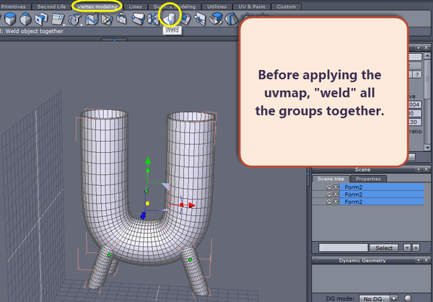433x302 pixels.
Task: Switch to the Custom tab
Action: coord(286,6)
